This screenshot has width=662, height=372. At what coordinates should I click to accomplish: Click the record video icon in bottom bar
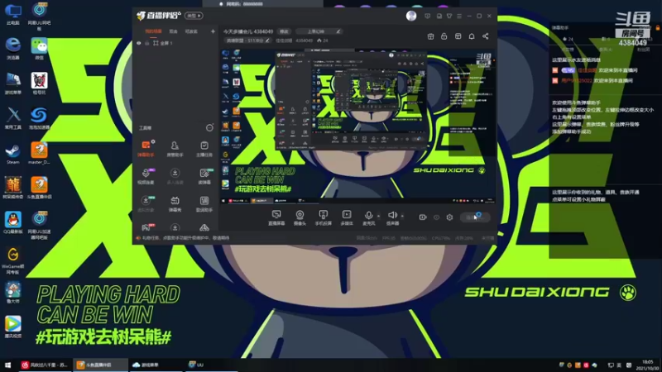(x=423, y=217)
